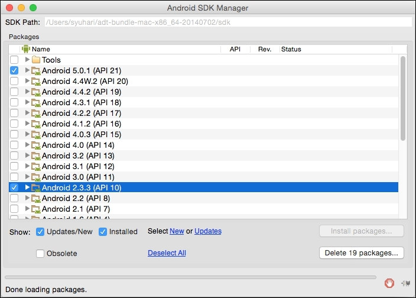Expand the Tools tree node

pyautogui.click(x=27, y=60)
